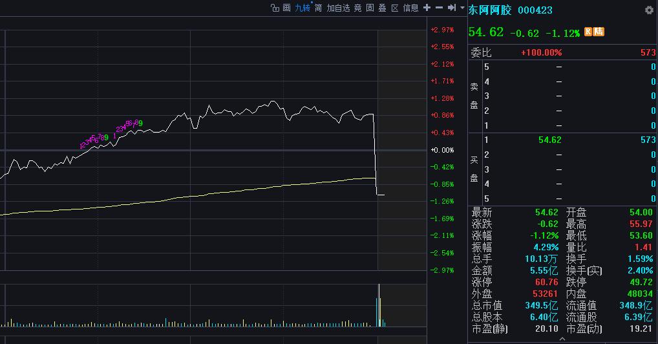Expand quote panel with bottom chevron
Image resolution: width=658 pixels, height=344 pixels.
[562, 339]
